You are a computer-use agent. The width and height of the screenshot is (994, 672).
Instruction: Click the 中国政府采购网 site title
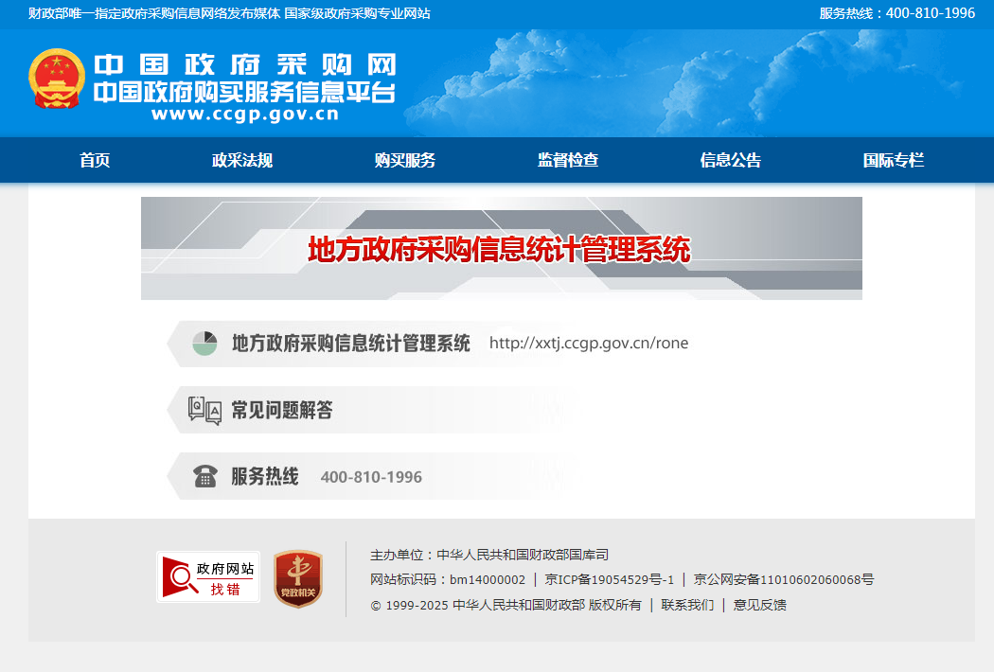(245, 64)
